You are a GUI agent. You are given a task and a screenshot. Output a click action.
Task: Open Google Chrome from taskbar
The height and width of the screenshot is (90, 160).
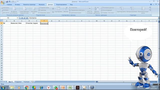tap(27, 88)
